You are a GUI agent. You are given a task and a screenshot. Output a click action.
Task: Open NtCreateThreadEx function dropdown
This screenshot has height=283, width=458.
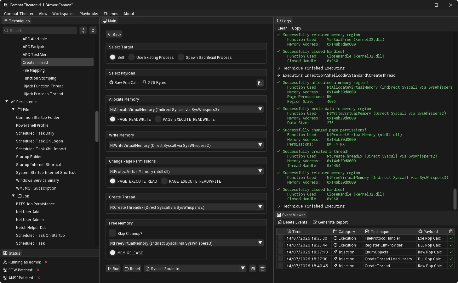(x=186, y=207)
